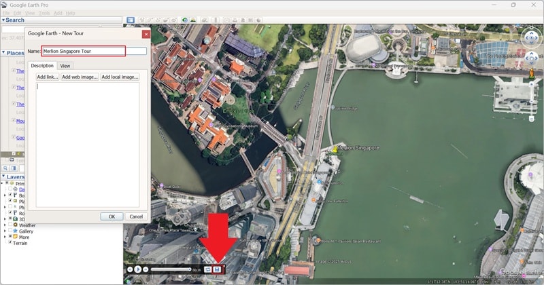The image size is (544, 285).
Task: Cancel the New Tour dialog
Action: click(x=136, y=216)
